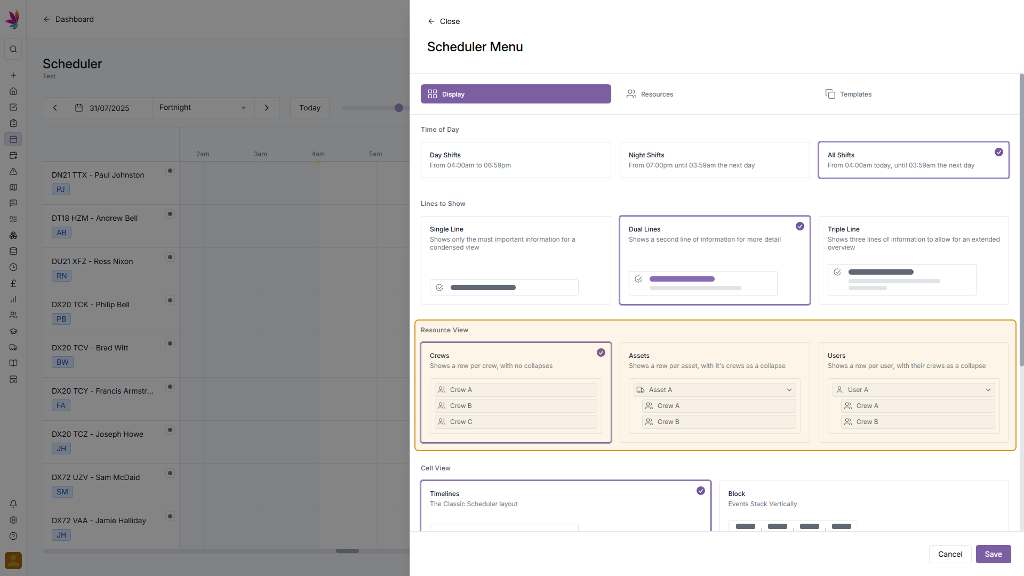1024x576 pixels.
Task: Open the map icon in sidebar
Action: [13, 187]
